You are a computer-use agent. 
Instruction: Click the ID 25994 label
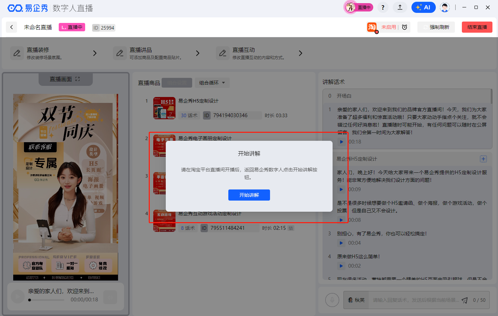(x=104, y=28)
